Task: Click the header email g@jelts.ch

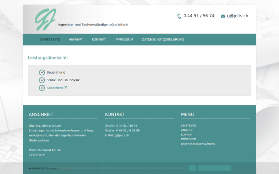Action: (x=238, y=16)
